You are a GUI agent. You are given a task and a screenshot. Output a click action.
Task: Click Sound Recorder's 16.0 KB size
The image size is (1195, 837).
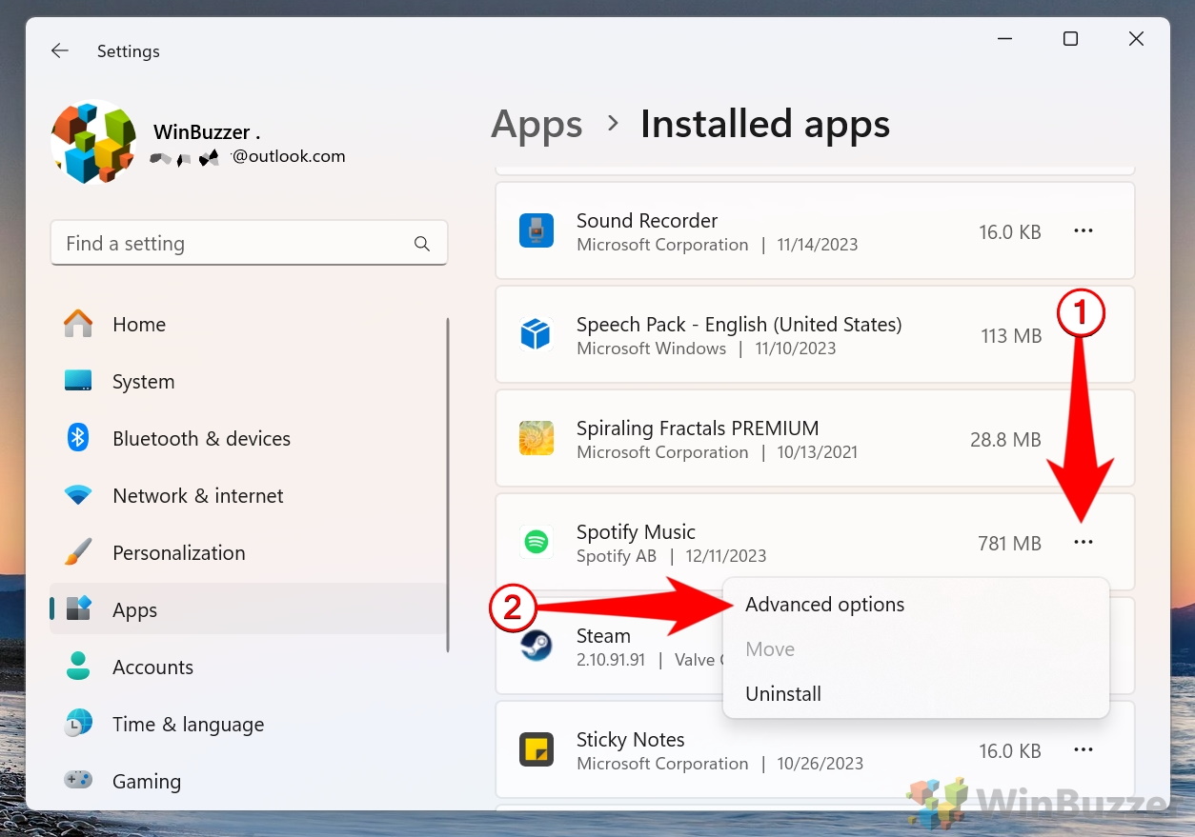[1010, 231]
